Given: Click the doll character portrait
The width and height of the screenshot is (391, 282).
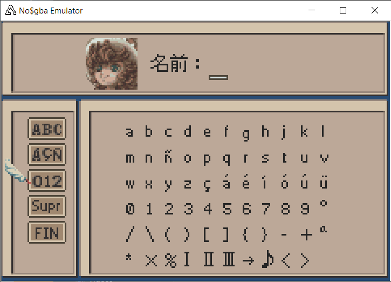Looking at the screenshot, I should point(112,64).
